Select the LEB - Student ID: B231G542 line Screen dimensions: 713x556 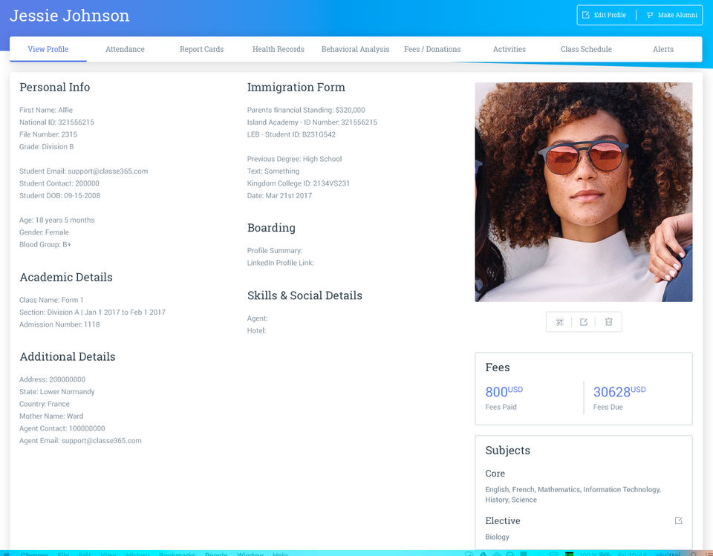point(291,134)
